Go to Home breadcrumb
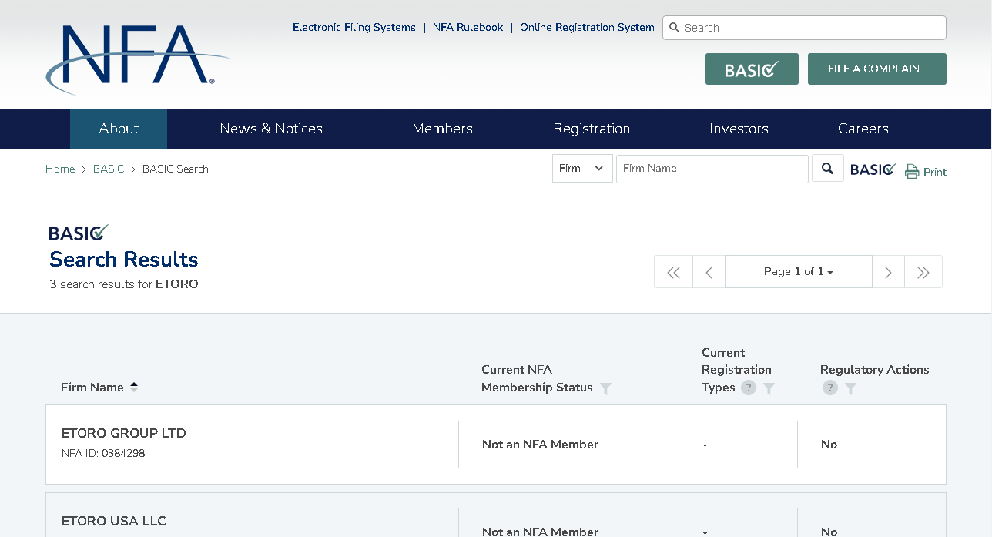 (60, 169)
